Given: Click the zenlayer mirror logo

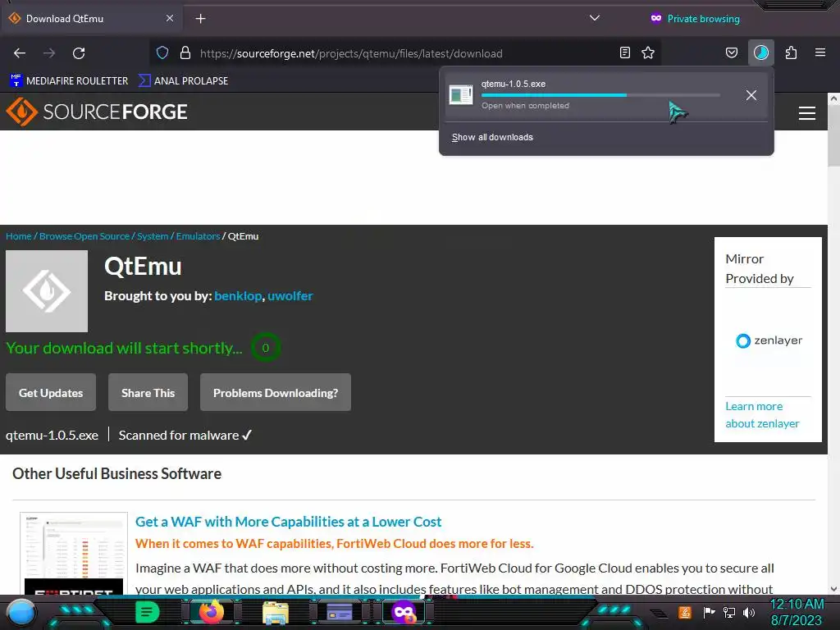Looking at the screenshot, I should (769, 340).
